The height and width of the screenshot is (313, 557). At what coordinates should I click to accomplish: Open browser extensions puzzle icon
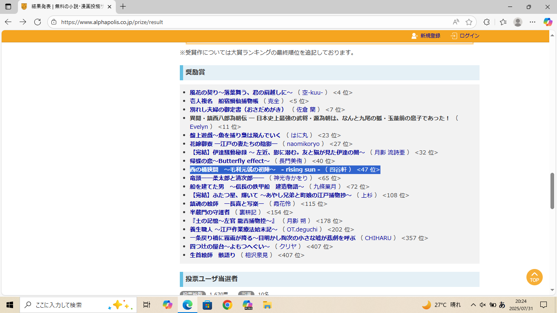[486, 22]
